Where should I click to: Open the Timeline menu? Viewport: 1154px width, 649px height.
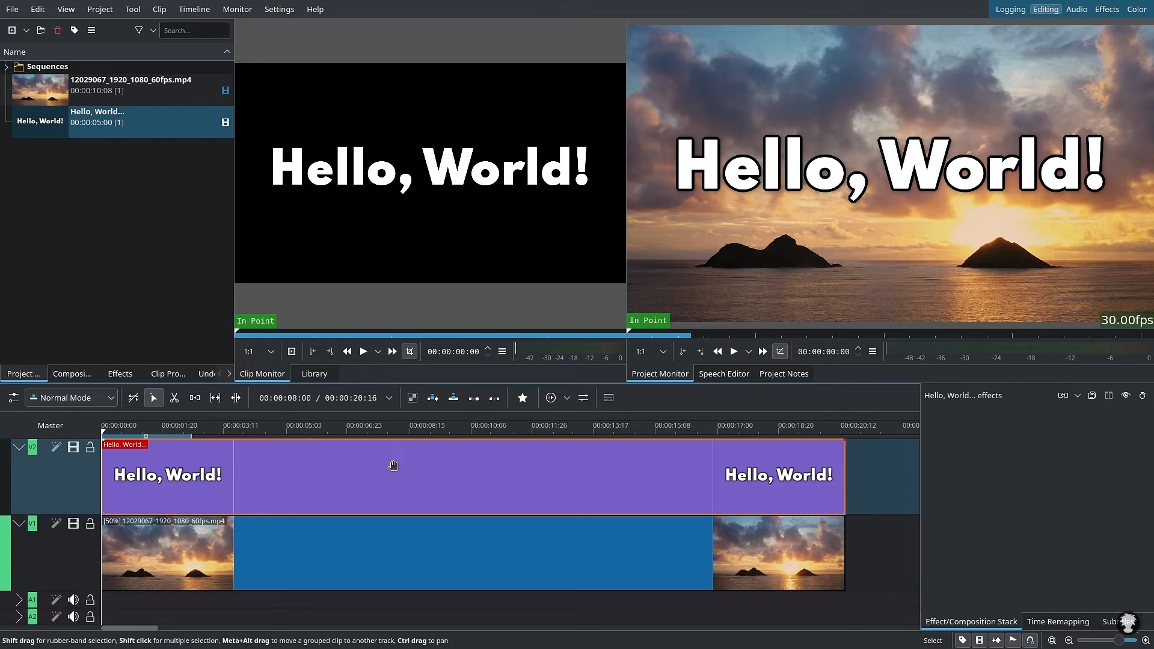coord(194,9)
